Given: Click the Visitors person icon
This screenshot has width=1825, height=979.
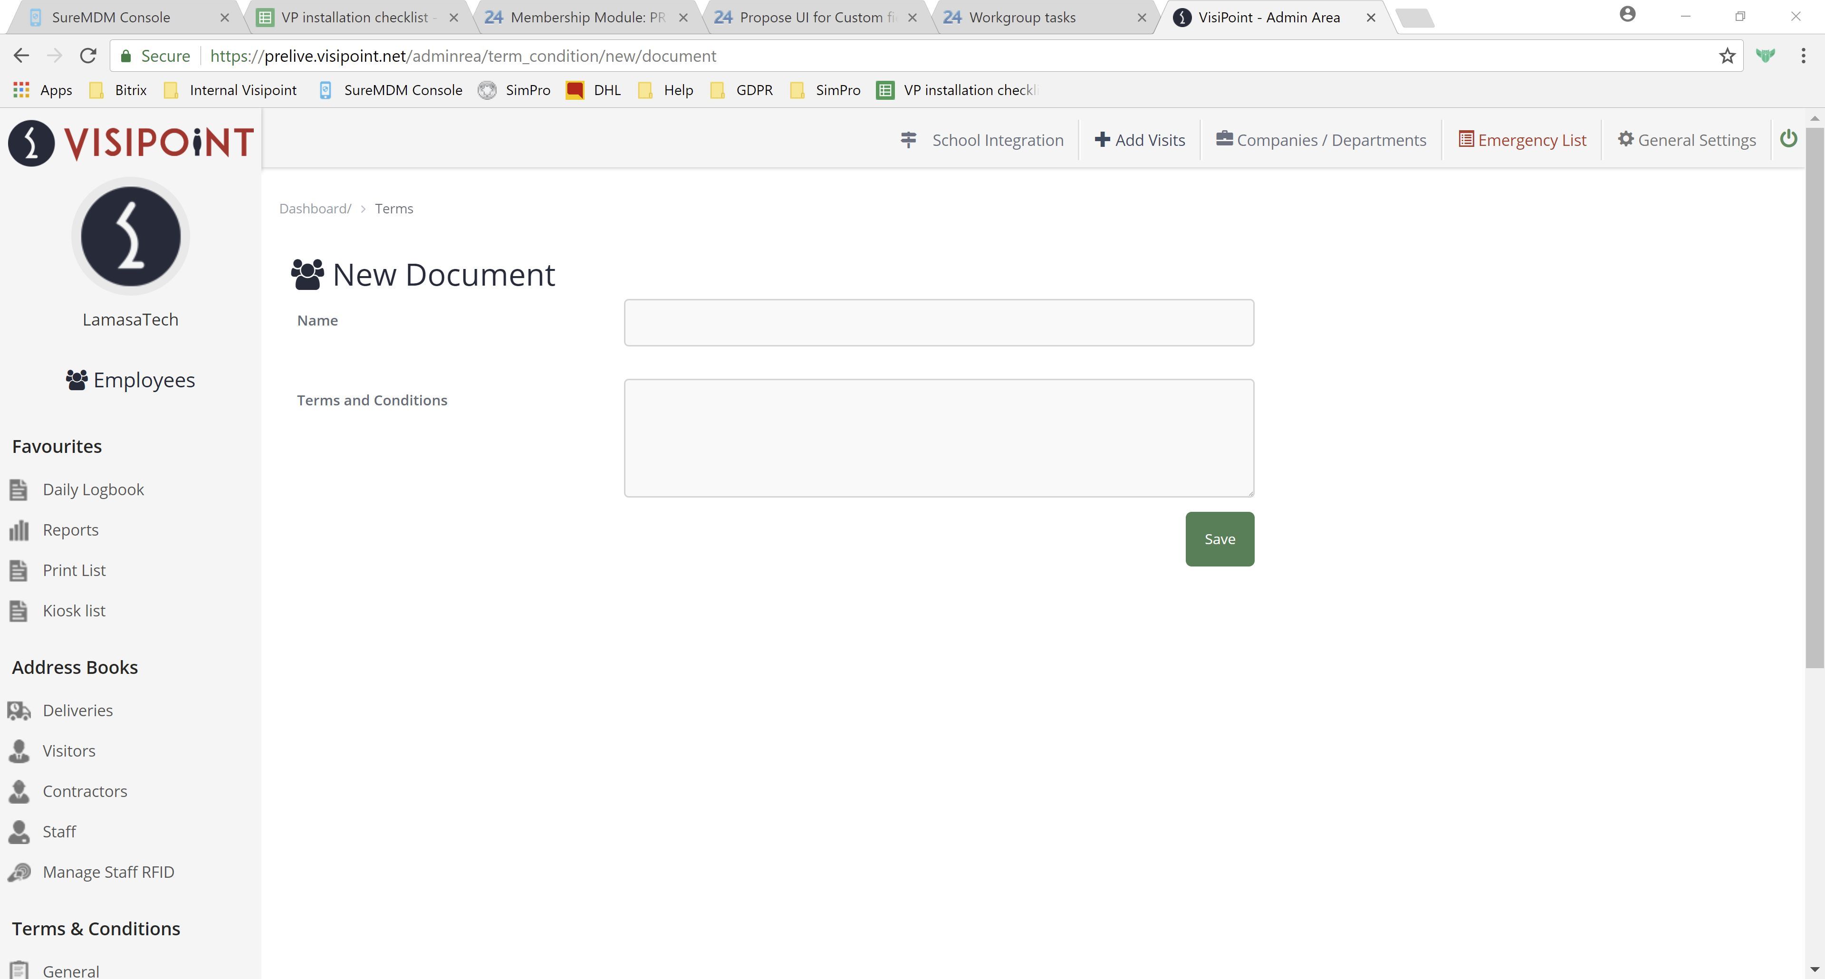Looking at the screenshot, I should coord(19,751).
